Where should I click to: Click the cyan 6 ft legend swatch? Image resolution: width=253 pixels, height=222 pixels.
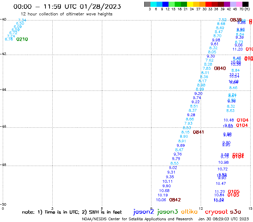point(154,4)
